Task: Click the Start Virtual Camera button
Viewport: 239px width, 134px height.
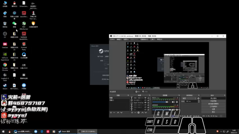Action: (213, 104)
